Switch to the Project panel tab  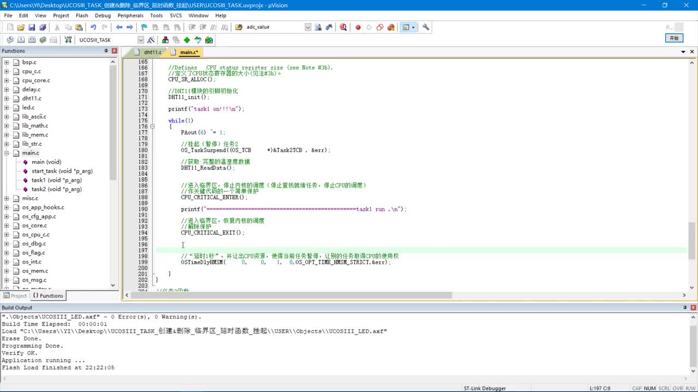pyautogui.click(x=15, y=296)
